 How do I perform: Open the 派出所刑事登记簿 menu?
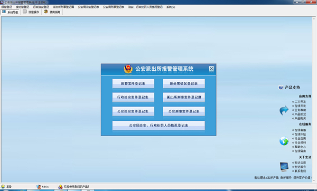click(x=63, y=7)
